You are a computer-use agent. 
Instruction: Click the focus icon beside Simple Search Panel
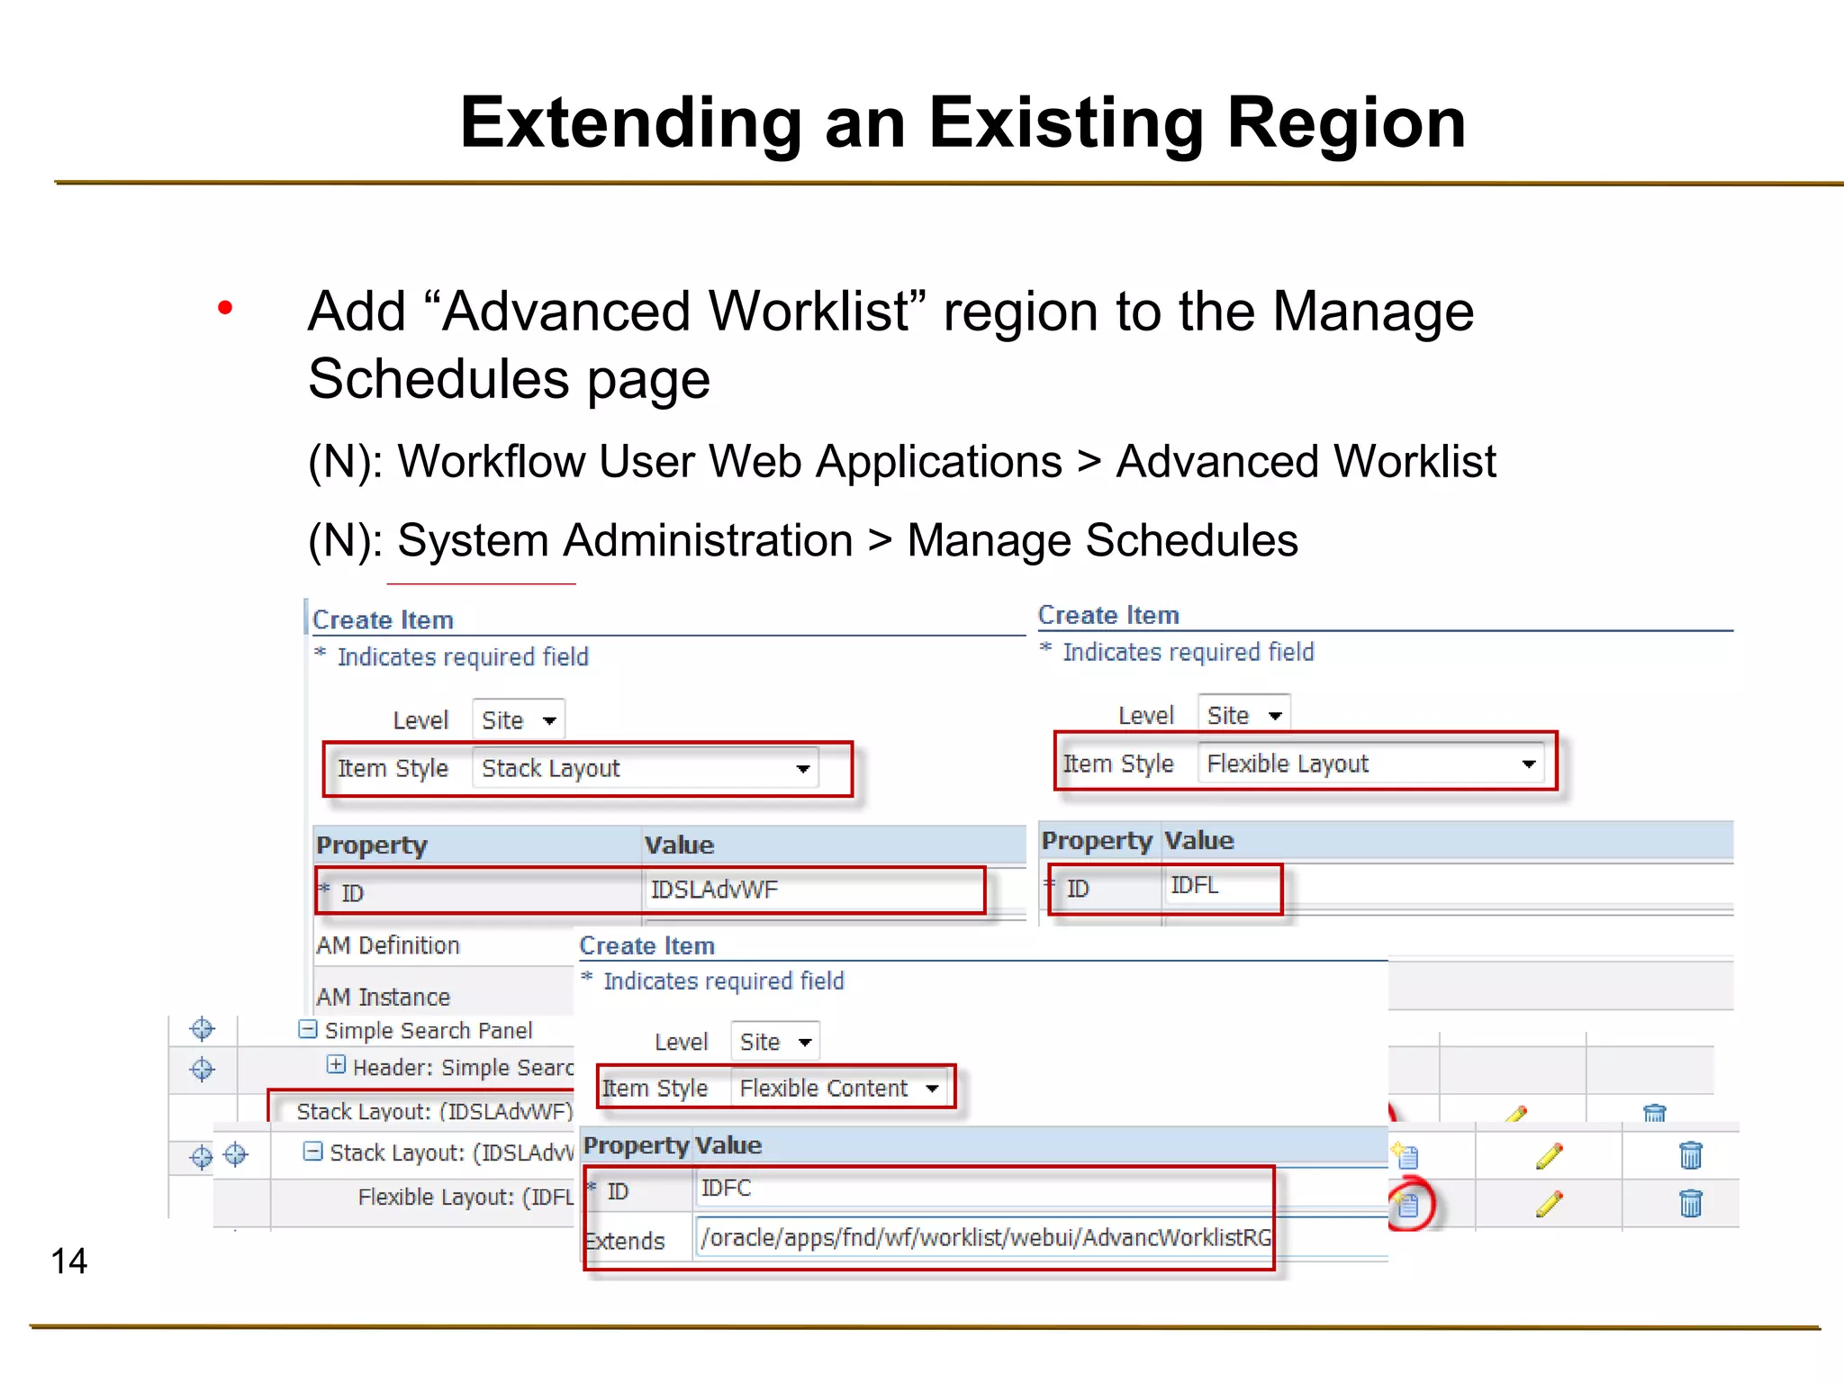click(203, 1029)
